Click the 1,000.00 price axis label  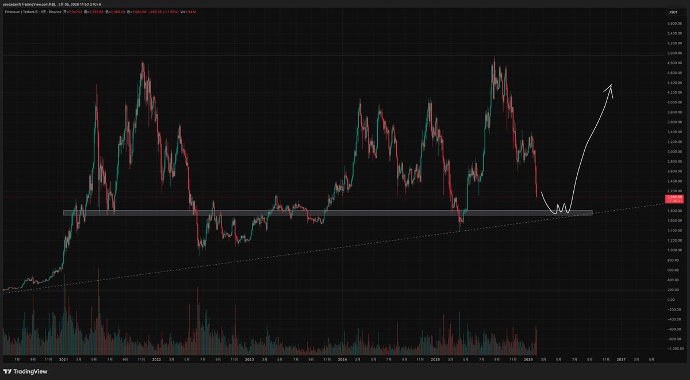[674, 250]
